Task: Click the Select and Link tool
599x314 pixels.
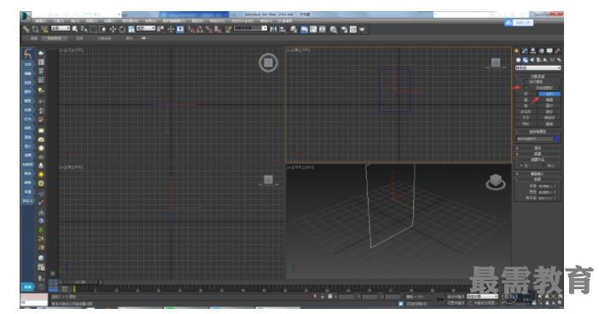Action: [x=26, y=29]
